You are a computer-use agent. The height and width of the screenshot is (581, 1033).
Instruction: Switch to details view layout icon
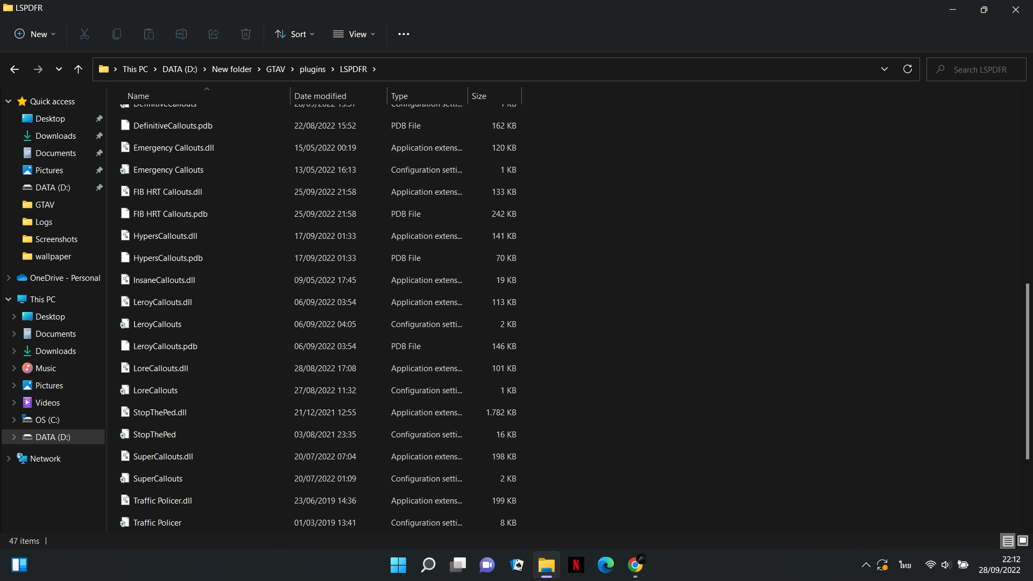(x=1008, y=541)
